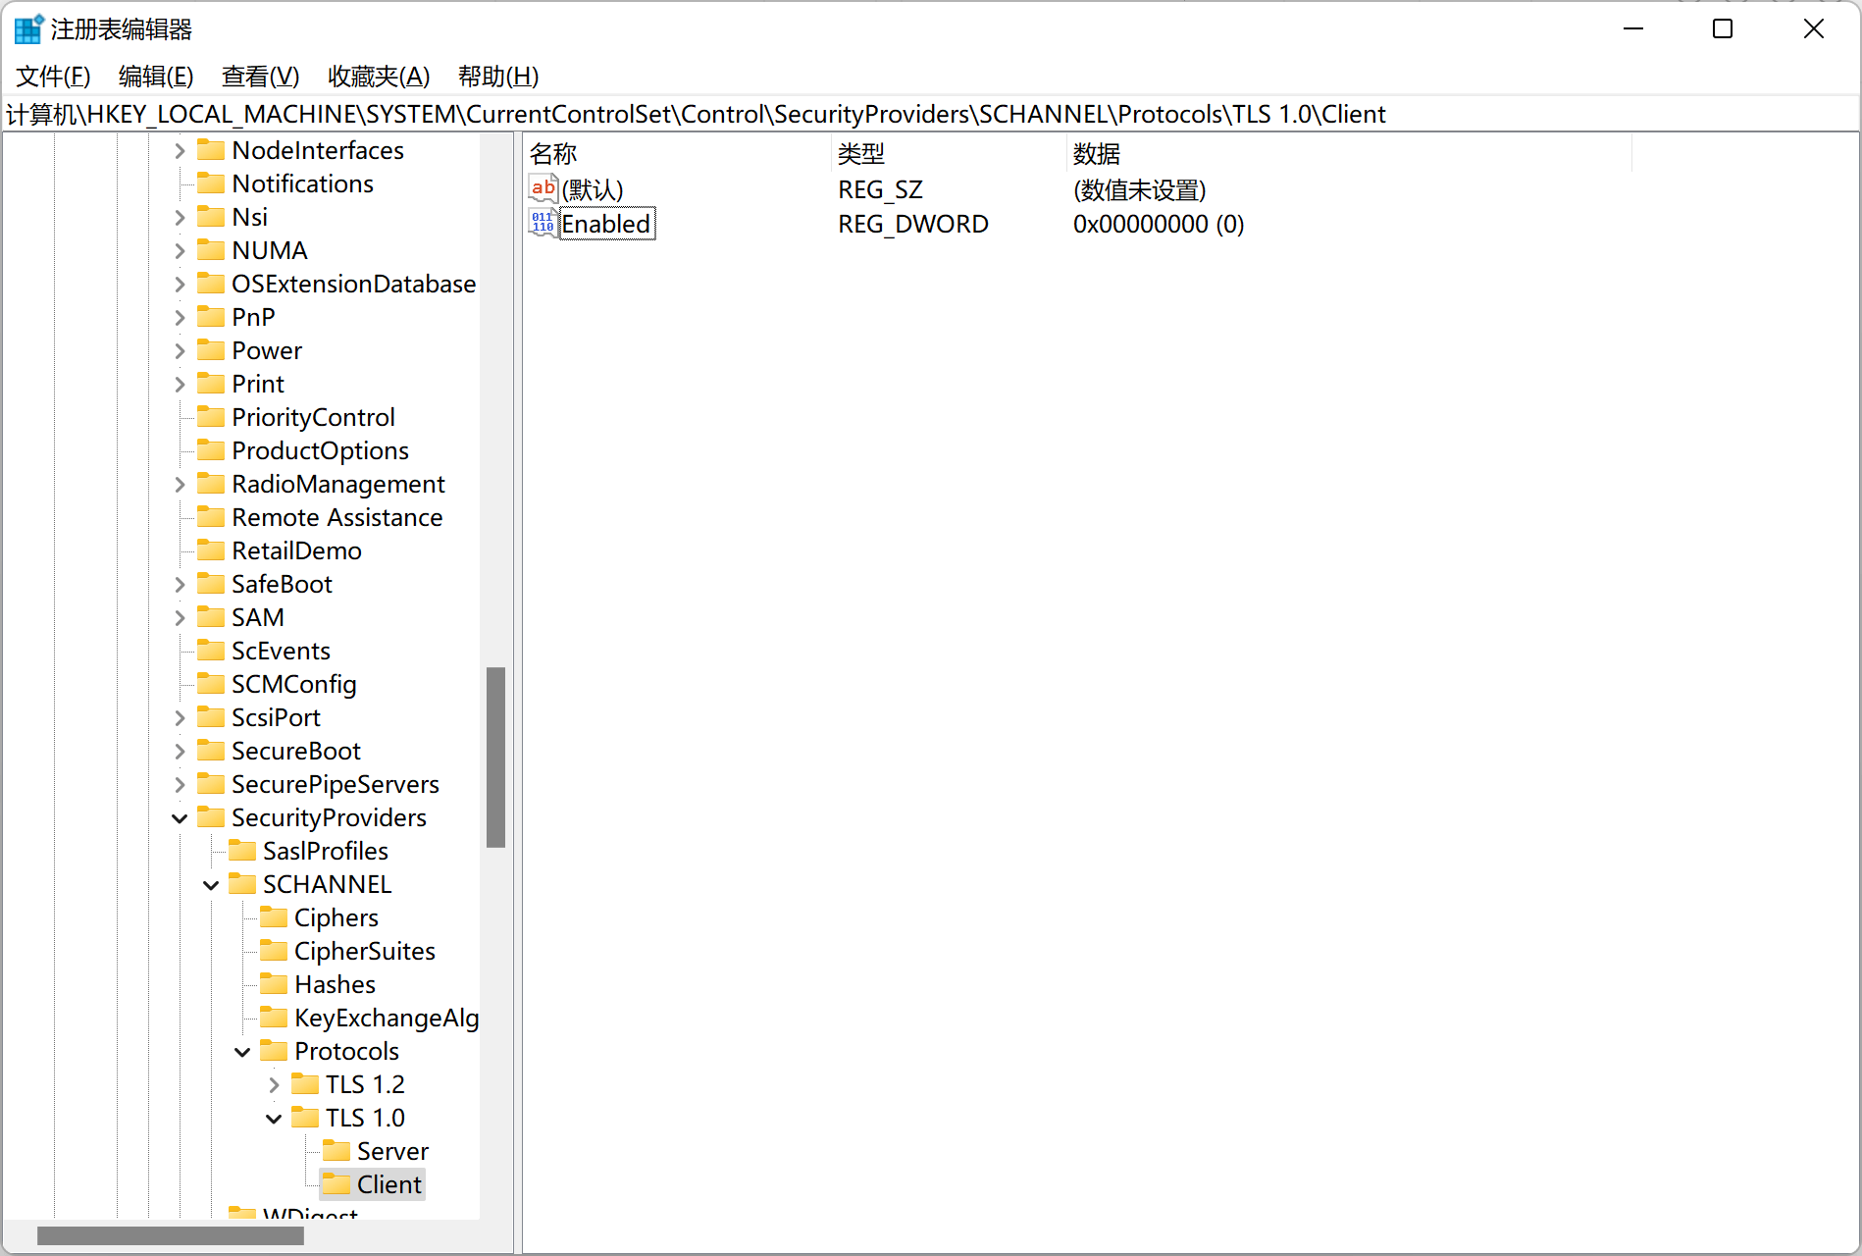The width and height of the screenshot is (1862, 1256).
Task: Click the 类型 column header
Action: 861,153
